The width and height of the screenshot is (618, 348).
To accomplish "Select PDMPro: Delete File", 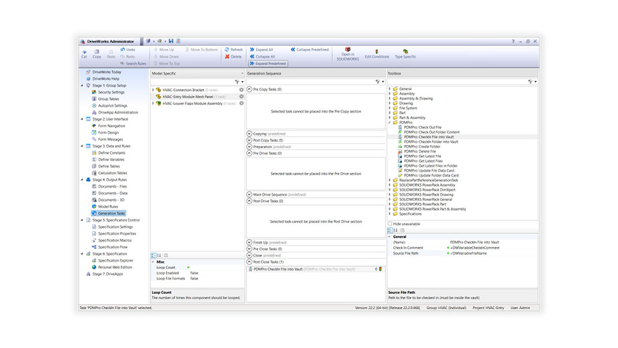I will tap(420, 151).
